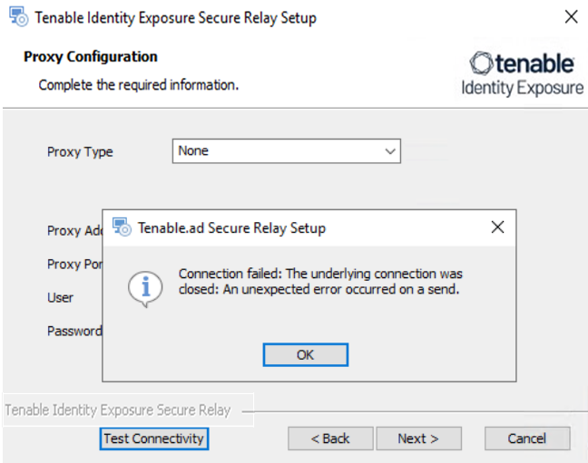Click the Proxy Type label

click(x=80, y=151)
